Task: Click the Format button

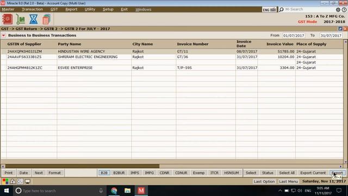Action: (54, 173)
